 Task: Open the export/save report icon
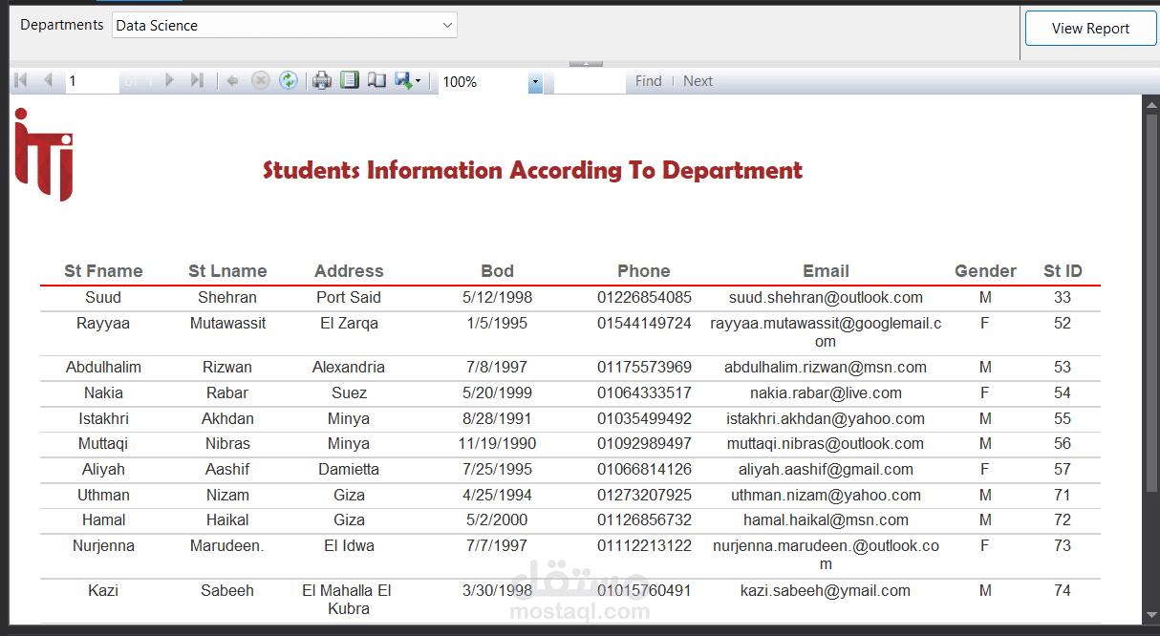click(403, 80)
